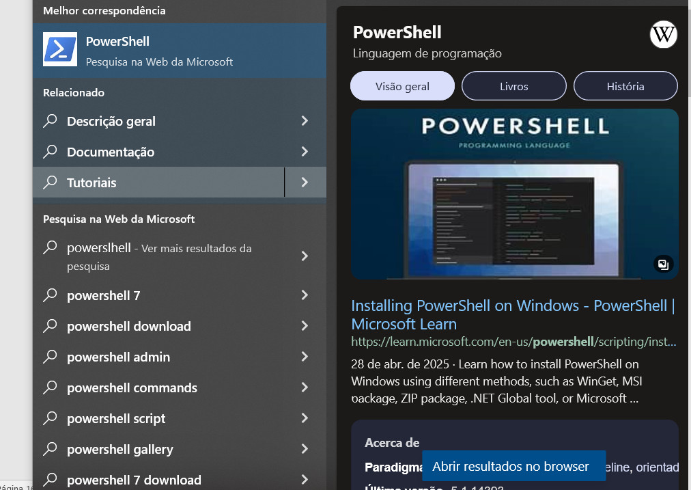Open the image expand icon on PowerShell picture
691x490 pixels.
click(663, 264)
